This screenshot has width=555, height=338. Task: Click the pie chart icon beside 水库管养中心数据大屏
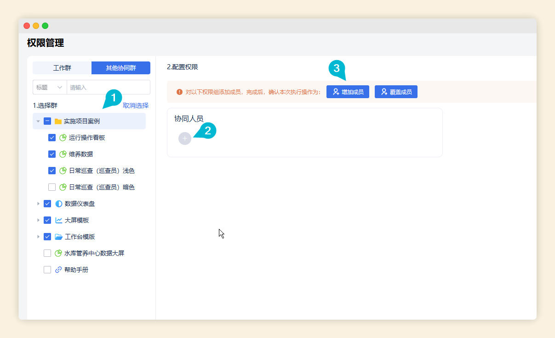pyautogui.click(x=58, y=253)
